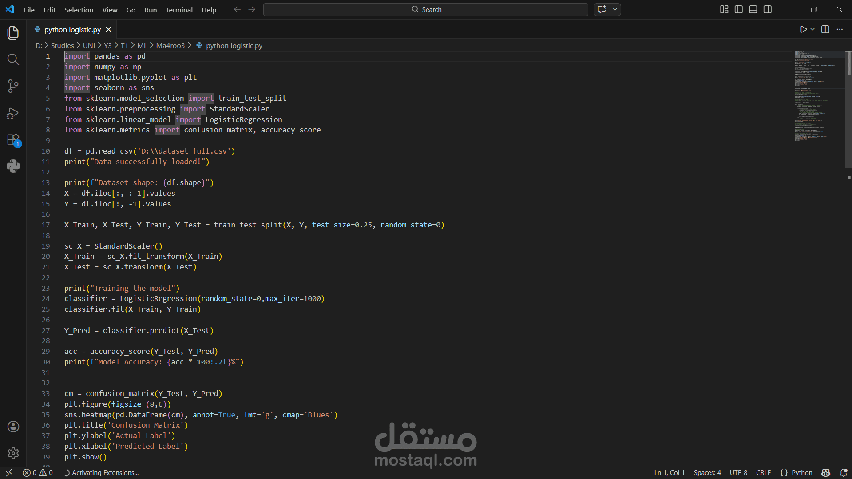852x479 pixels.
Task: Open the Customize Layout control
Action: click(x=724, y=9)
